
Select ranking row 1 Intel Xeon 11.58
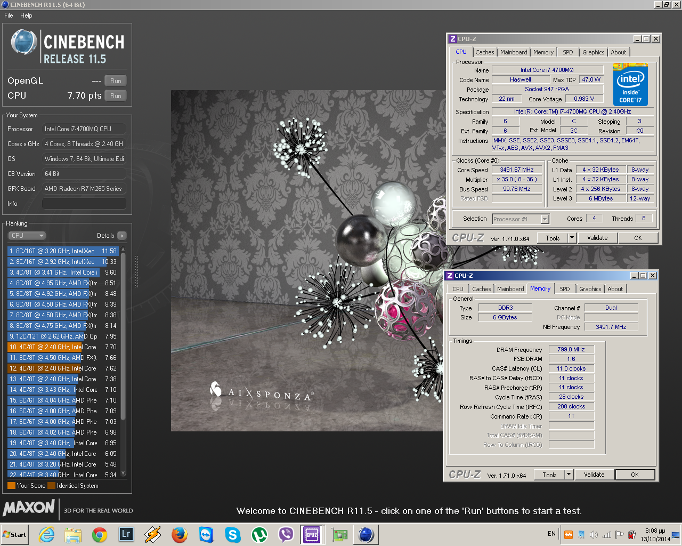point(63,251)
